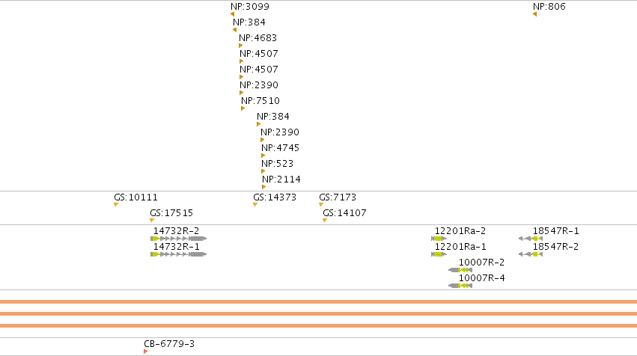Select the 10007R-4 transcript name
The width and height of the screenshot is (637, 356).
coord(482,278)
